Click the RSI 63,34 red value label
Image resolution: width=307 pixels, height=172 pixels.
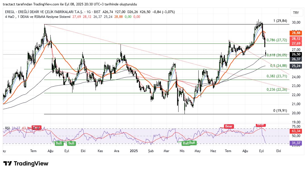(296, 131)
